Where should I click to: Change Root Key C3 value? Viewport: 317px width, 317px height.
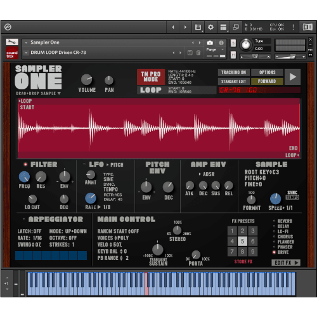(262, 172)
